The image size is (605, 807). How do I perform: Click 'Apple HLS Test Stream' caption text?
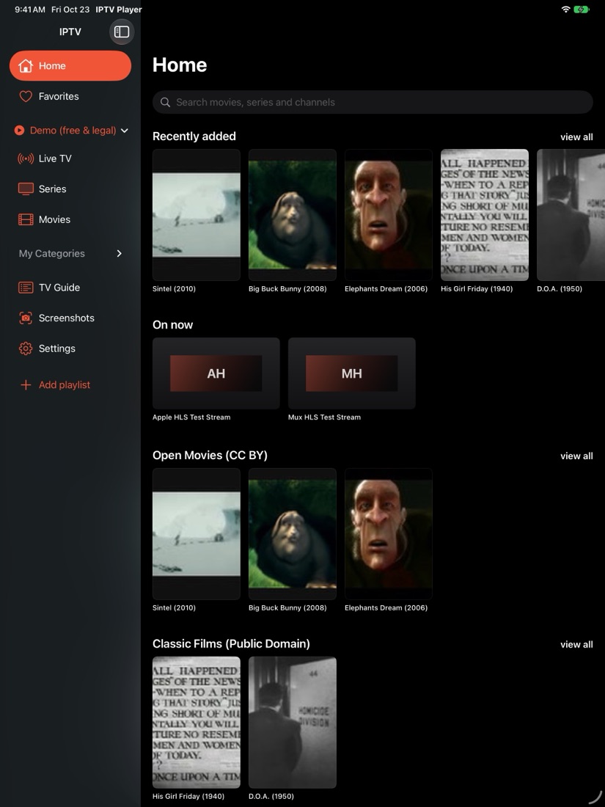191,417
